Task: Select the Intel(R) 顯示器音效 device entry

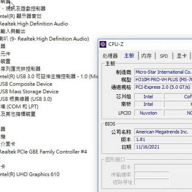Action: click(x=21, y=16)
